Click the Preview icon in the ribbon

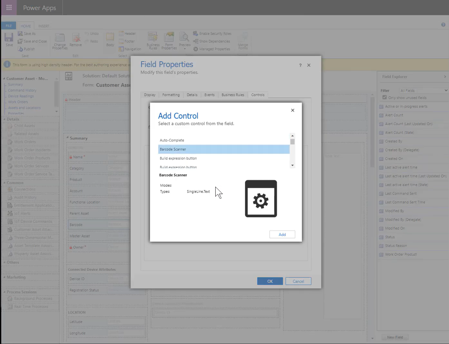click(x=185, y=40)
